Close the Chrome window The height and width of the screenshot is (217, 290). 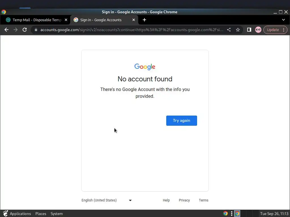coord(286,12)
